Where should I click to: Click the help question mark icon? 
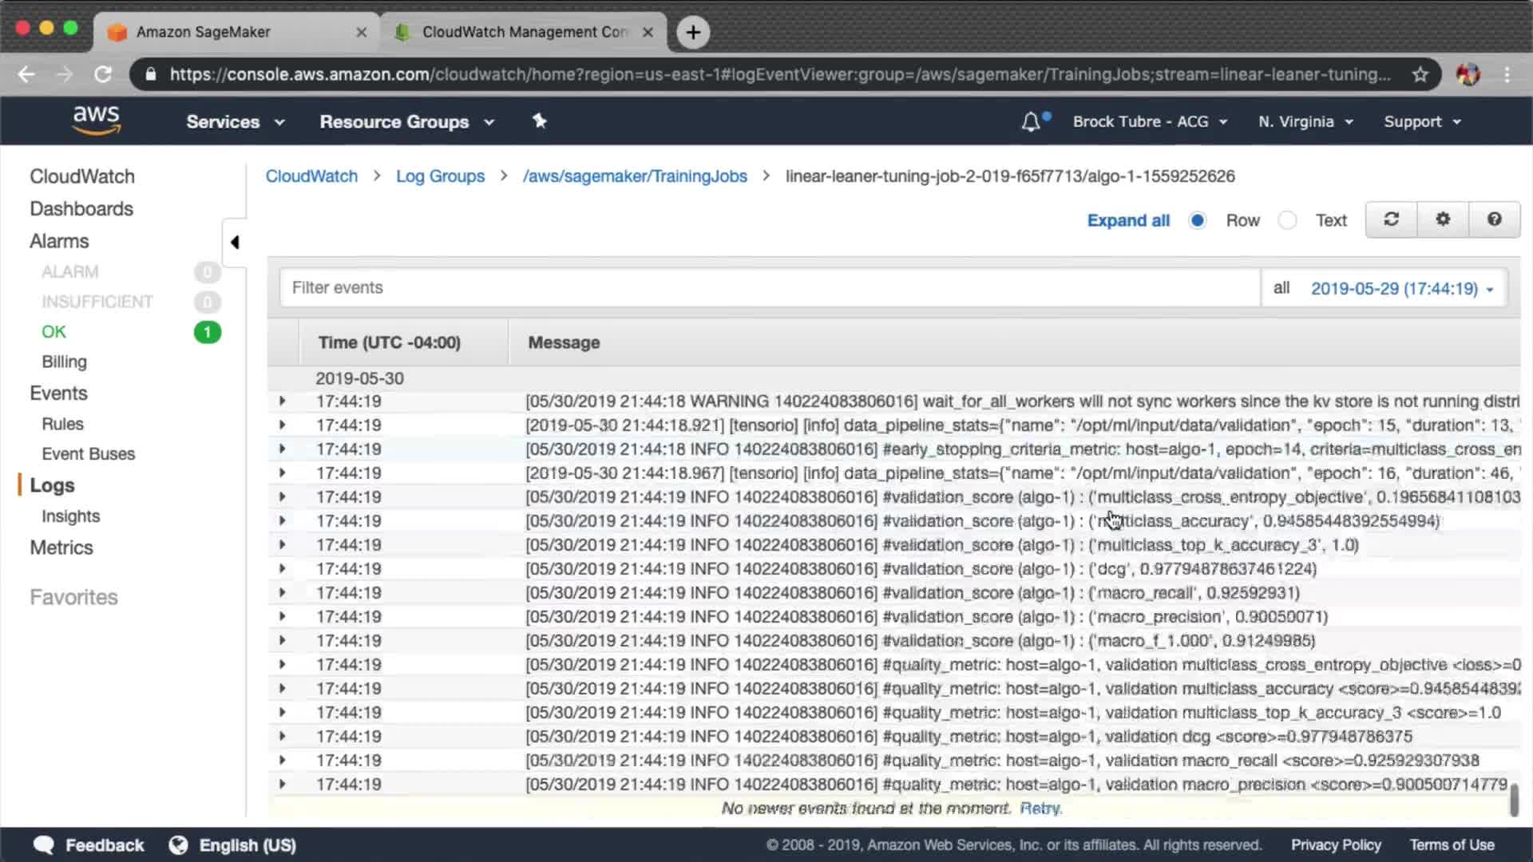coord(1494,219)
